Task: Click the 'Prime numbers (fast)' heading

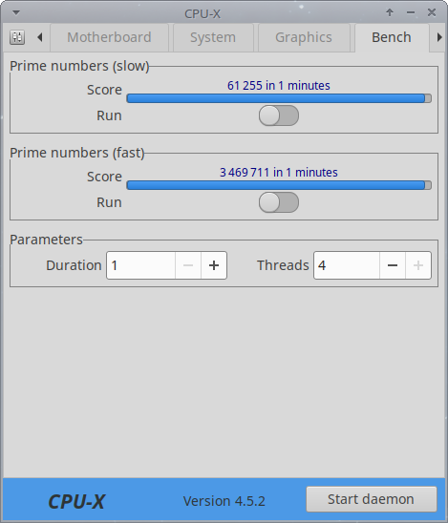Action: [77, 153]
